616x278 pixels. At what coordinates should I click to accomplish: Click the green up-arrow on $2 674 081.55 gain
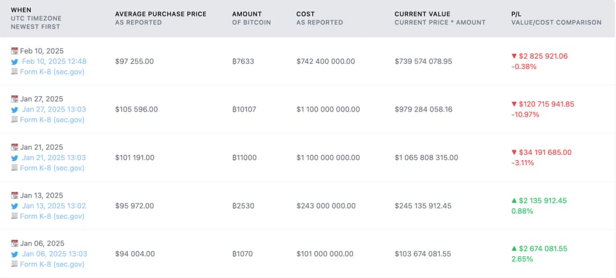[x=514, y=249]
